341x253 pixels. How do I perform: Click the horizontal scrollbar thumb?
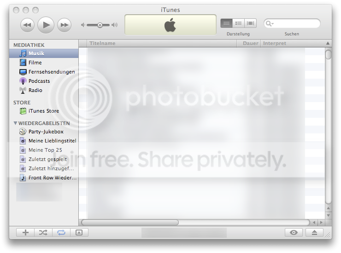130,222
